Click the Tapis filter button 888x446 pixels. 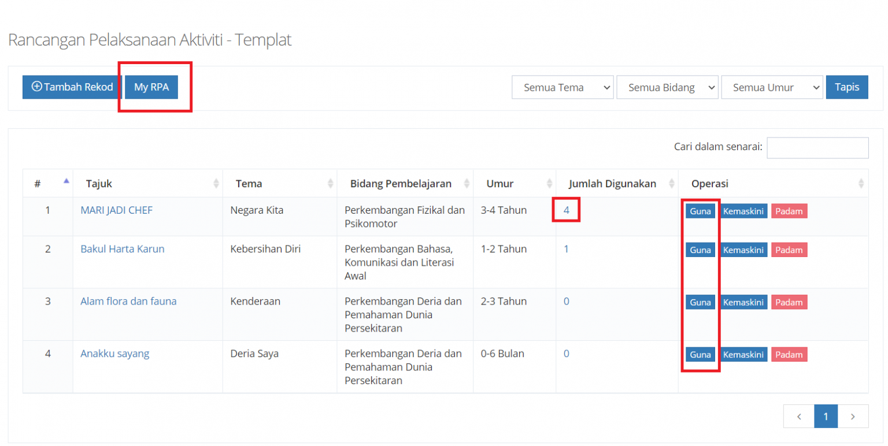point(847,87)
